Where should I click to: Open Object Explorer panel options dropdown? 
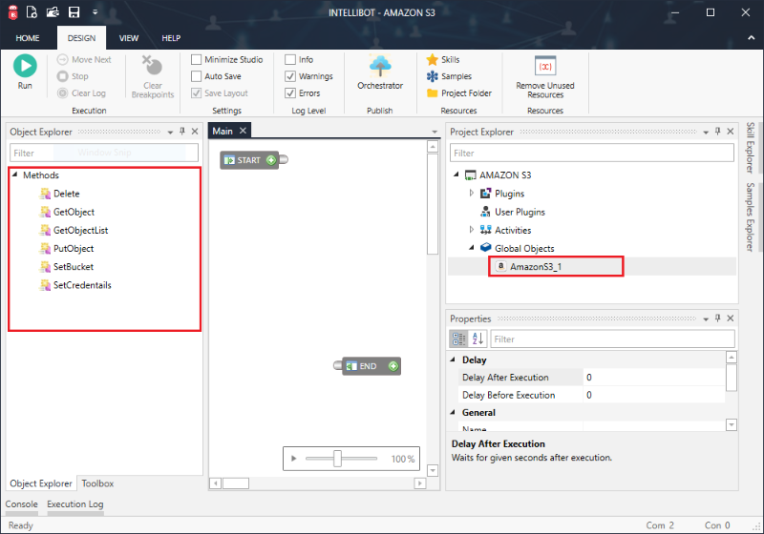click(170, 133)
